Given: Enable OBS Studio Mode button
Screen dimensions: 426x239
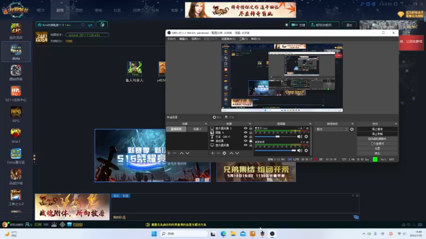Looking at the screenshot, I should (x=377, y=143).
